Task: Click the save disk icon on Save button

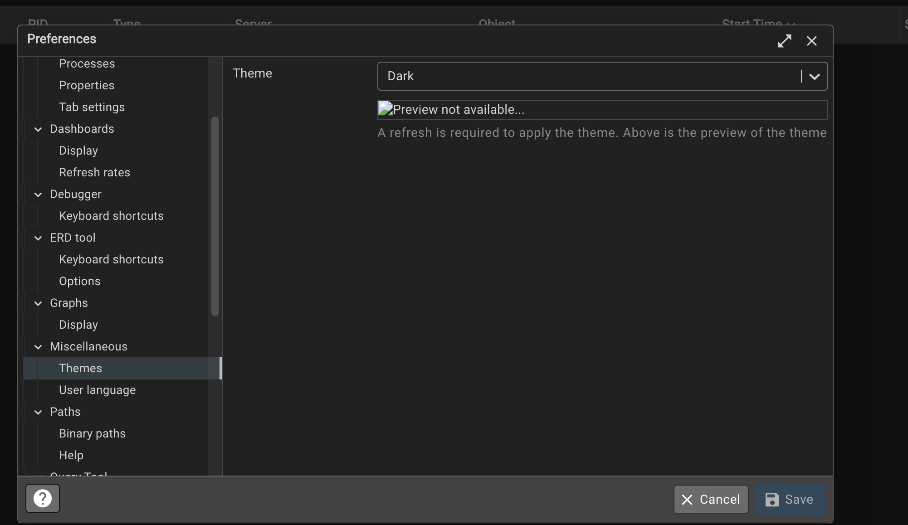Action: pos(772,500)
